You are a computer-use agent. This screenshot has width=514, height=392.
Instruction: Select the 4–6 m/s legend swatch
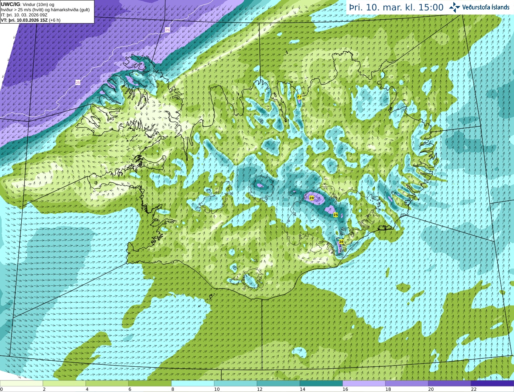tap(107, 384)
